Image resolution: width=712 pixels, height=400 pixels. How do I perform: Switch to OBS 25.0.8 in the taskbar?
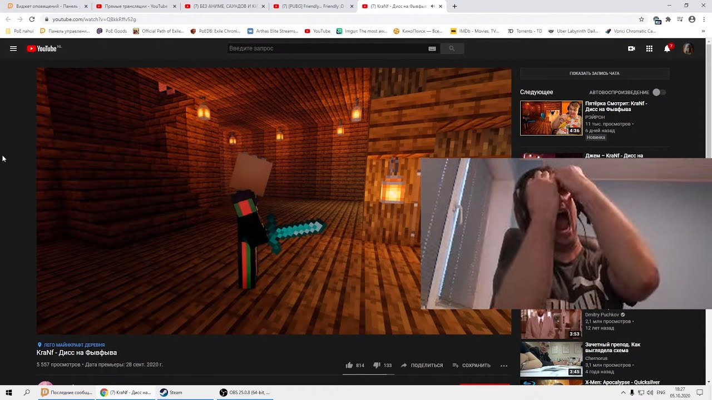245,392
